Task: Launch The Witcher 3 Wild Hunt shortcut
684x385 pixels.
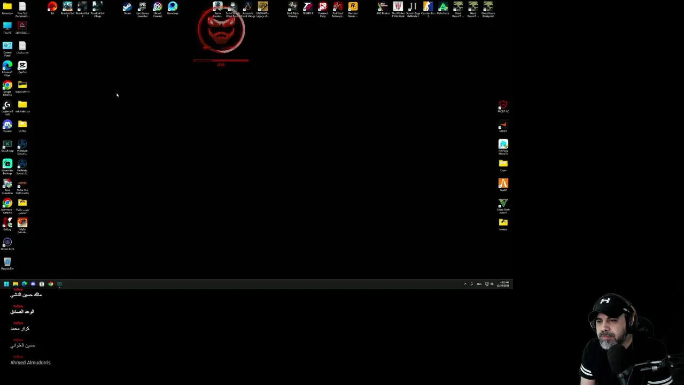Action: pyautogui.click(x=398, y=9)
